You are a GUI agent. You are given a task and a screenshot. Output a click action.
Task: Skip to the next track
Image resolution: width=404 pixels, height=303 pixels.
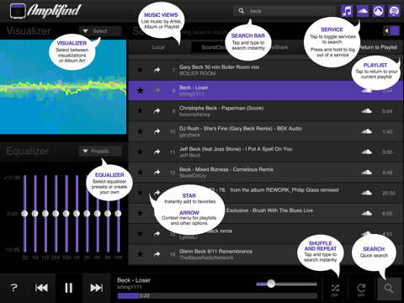pos(96,288)
